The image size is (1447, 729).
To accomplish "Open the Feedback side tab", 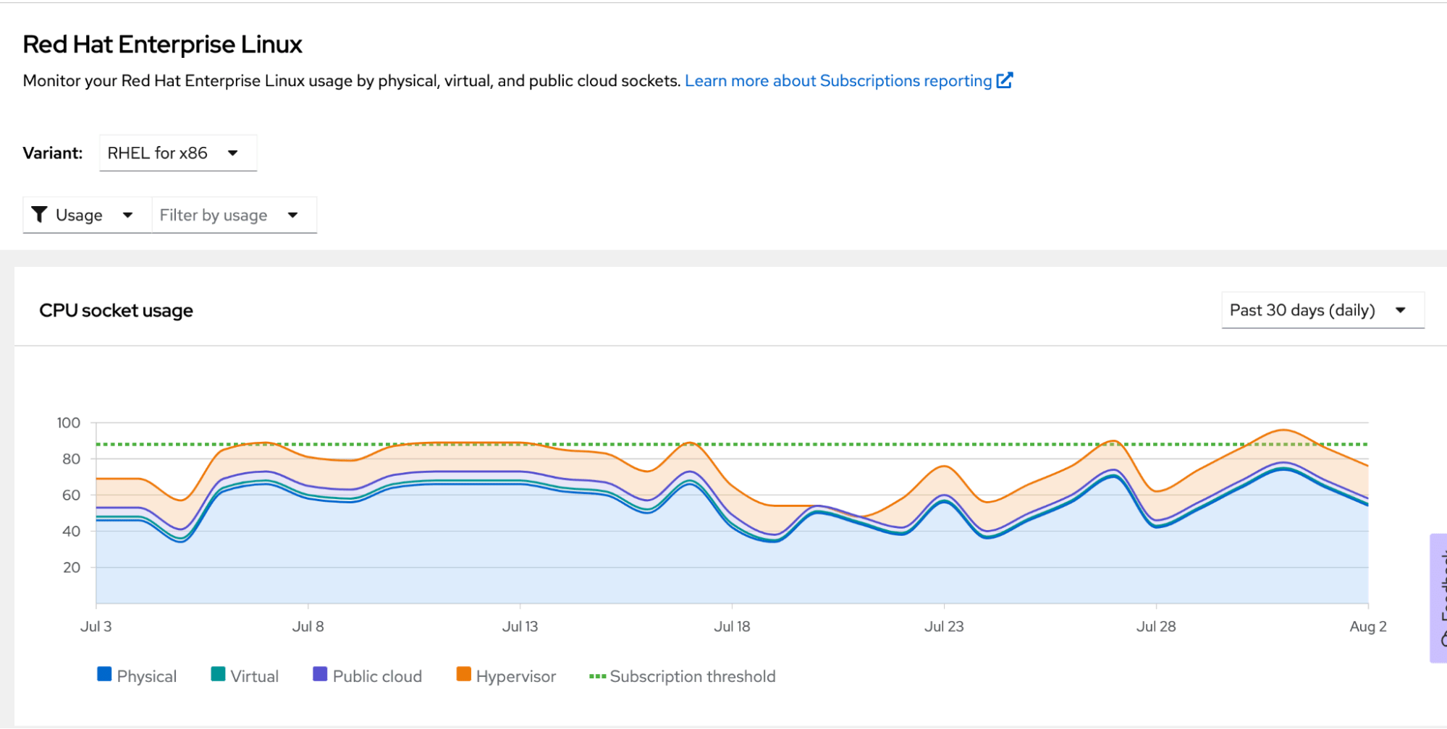I will [1439, 598].
